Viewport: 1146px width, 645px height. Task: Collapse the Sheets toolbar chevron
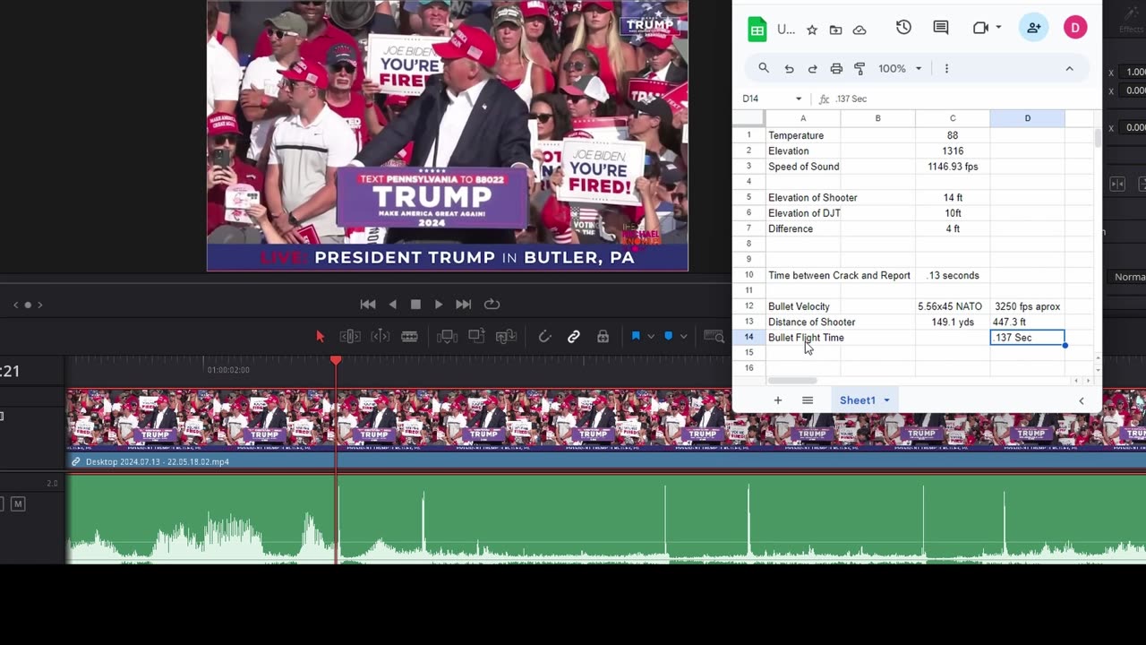1069,68
